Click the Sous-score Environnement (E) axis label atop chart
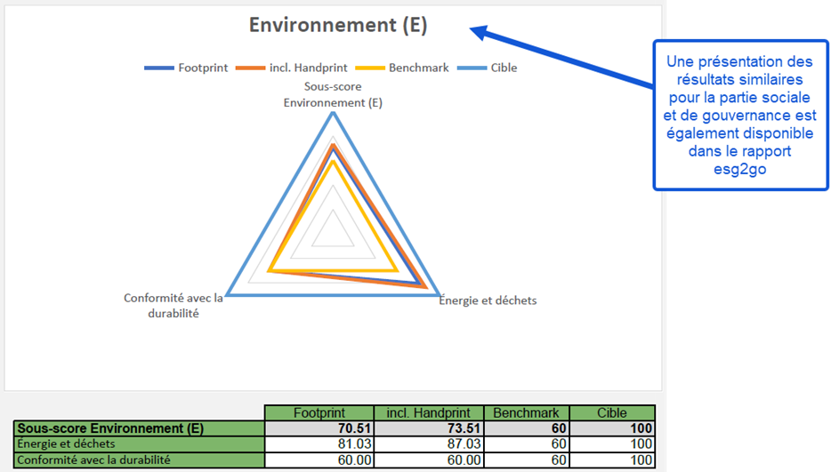This screenshot has width=831, height=472. pos(333,95)
